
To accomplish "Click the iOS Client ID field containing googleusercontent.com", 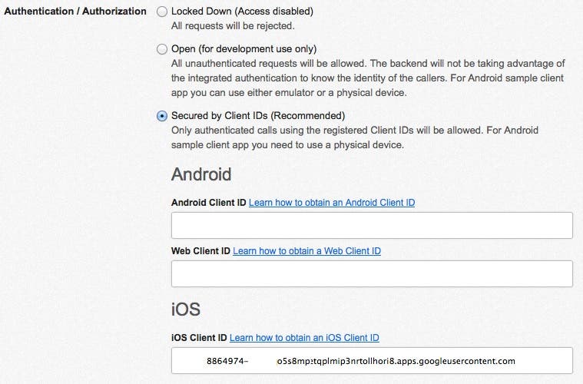I will coord(372,361).
